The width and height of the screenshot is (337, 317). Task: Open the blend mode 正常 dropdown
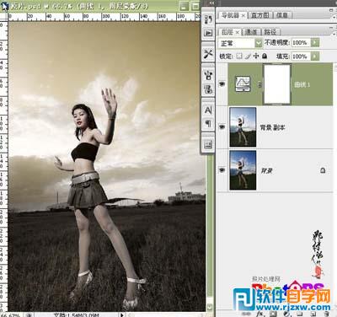pyautogui.click(x=240, y=43)
